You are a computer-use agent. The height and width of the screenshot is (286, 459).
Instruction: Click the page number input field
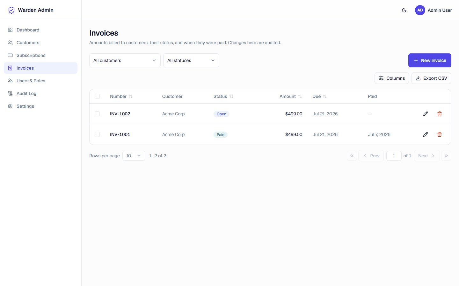394,156
